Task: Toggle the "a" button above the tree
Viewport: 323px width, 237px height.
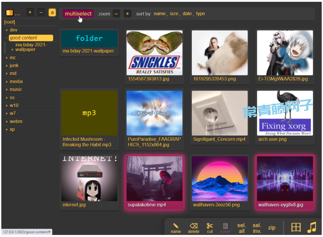Action: coord(52,13)
